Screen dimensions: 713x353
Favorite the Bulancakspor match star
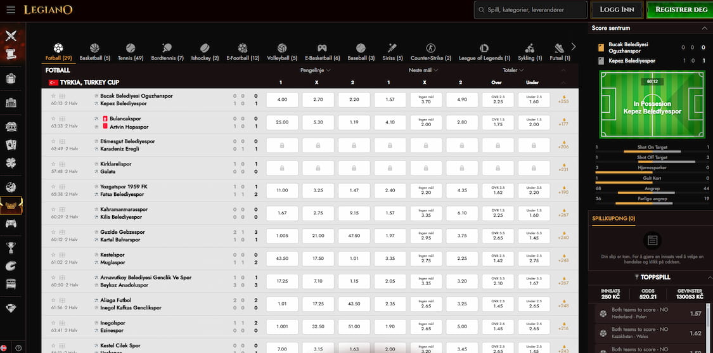pos(53,119)
